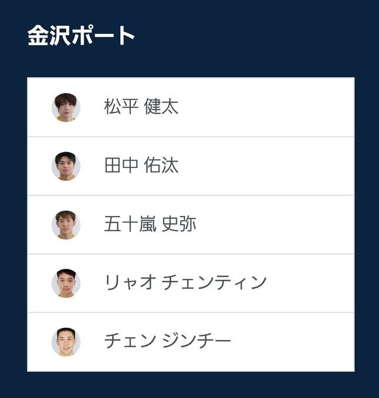The image size is (379, 398).
Task: Click the 金沢ポート team heading
Action: click(82, 36)
